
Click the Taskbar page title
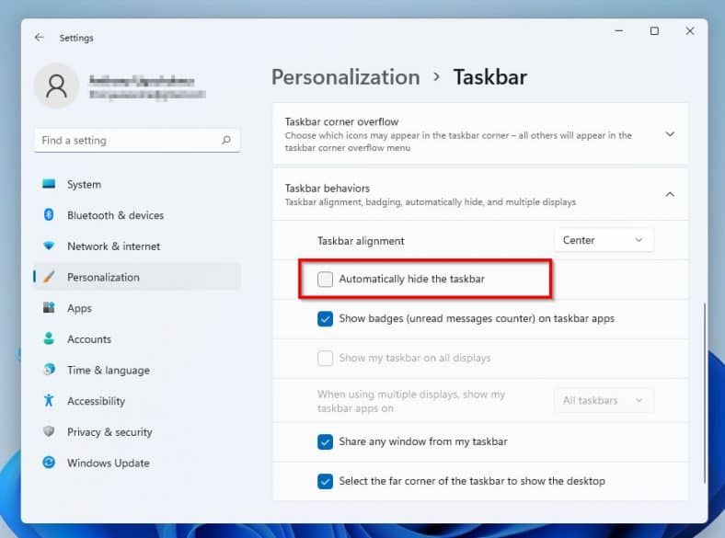pyautogui.click(x=490, y=77)
